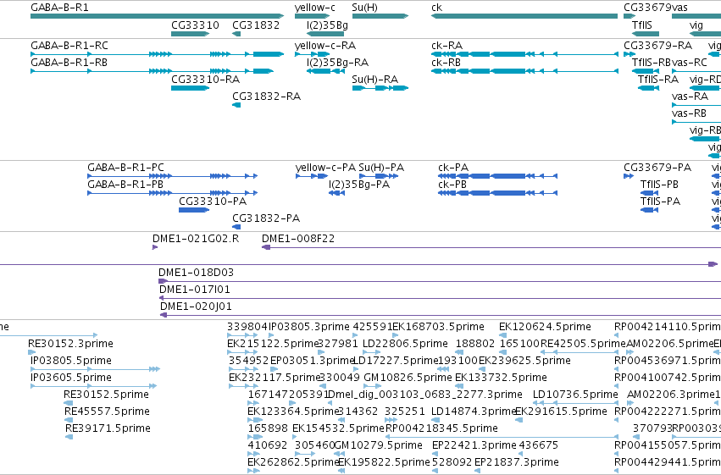Click the Dmel_dig_003103_0683_2277.3prime label

pos(424,395)
